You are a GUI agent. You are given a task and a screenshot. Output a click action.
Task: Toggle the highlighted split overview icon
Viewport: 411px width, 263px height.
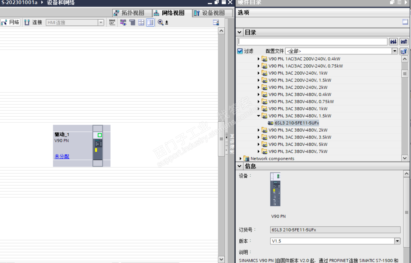coord(150,22)
